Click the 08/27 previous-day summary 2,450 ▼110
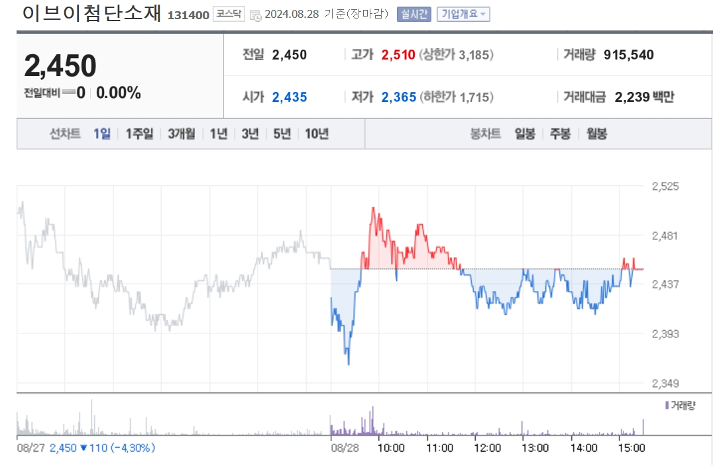Screen dimensions: 713x465 (86, 448)
